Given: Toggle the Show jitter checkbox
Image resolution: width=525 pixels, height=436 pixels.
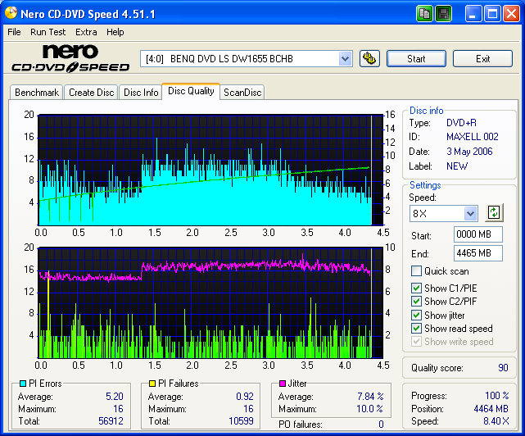Looking at the screenshot, I should tap(417, 316).
